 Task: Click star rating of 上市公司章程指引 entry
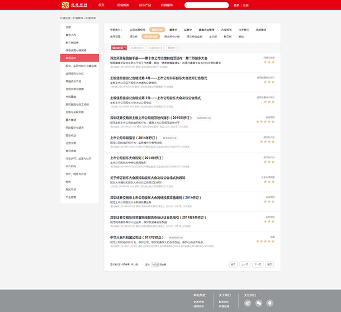click(267, 142)
